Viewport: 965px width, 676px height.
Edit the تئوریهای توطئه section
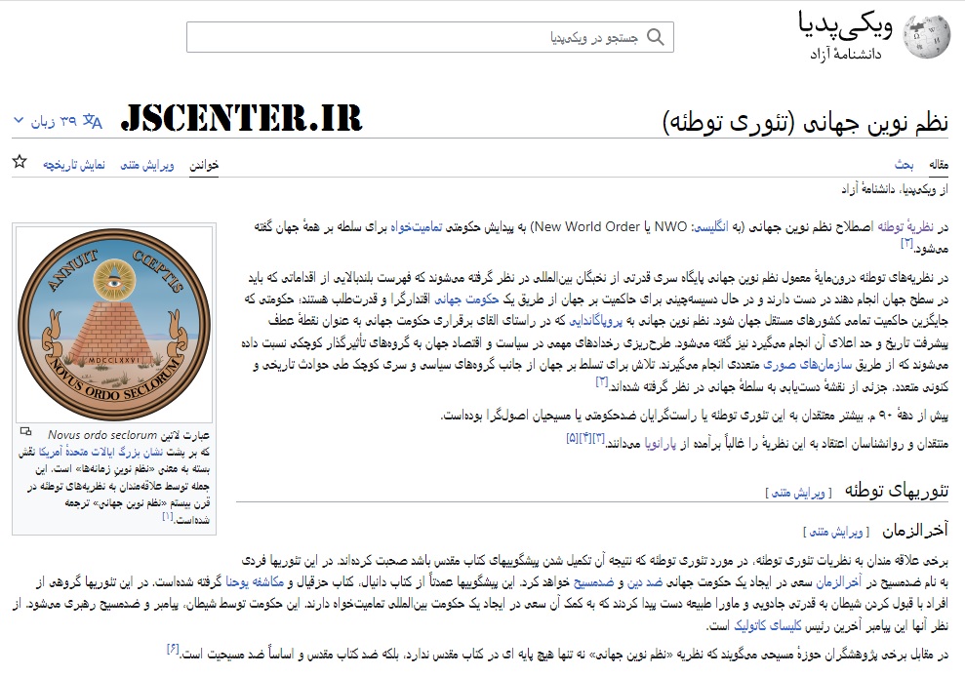pyautogui.click(x=798, y=493)
